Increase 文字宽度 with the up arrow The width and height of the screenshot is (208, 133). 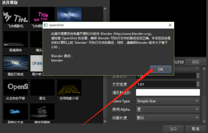click(198, 83)
